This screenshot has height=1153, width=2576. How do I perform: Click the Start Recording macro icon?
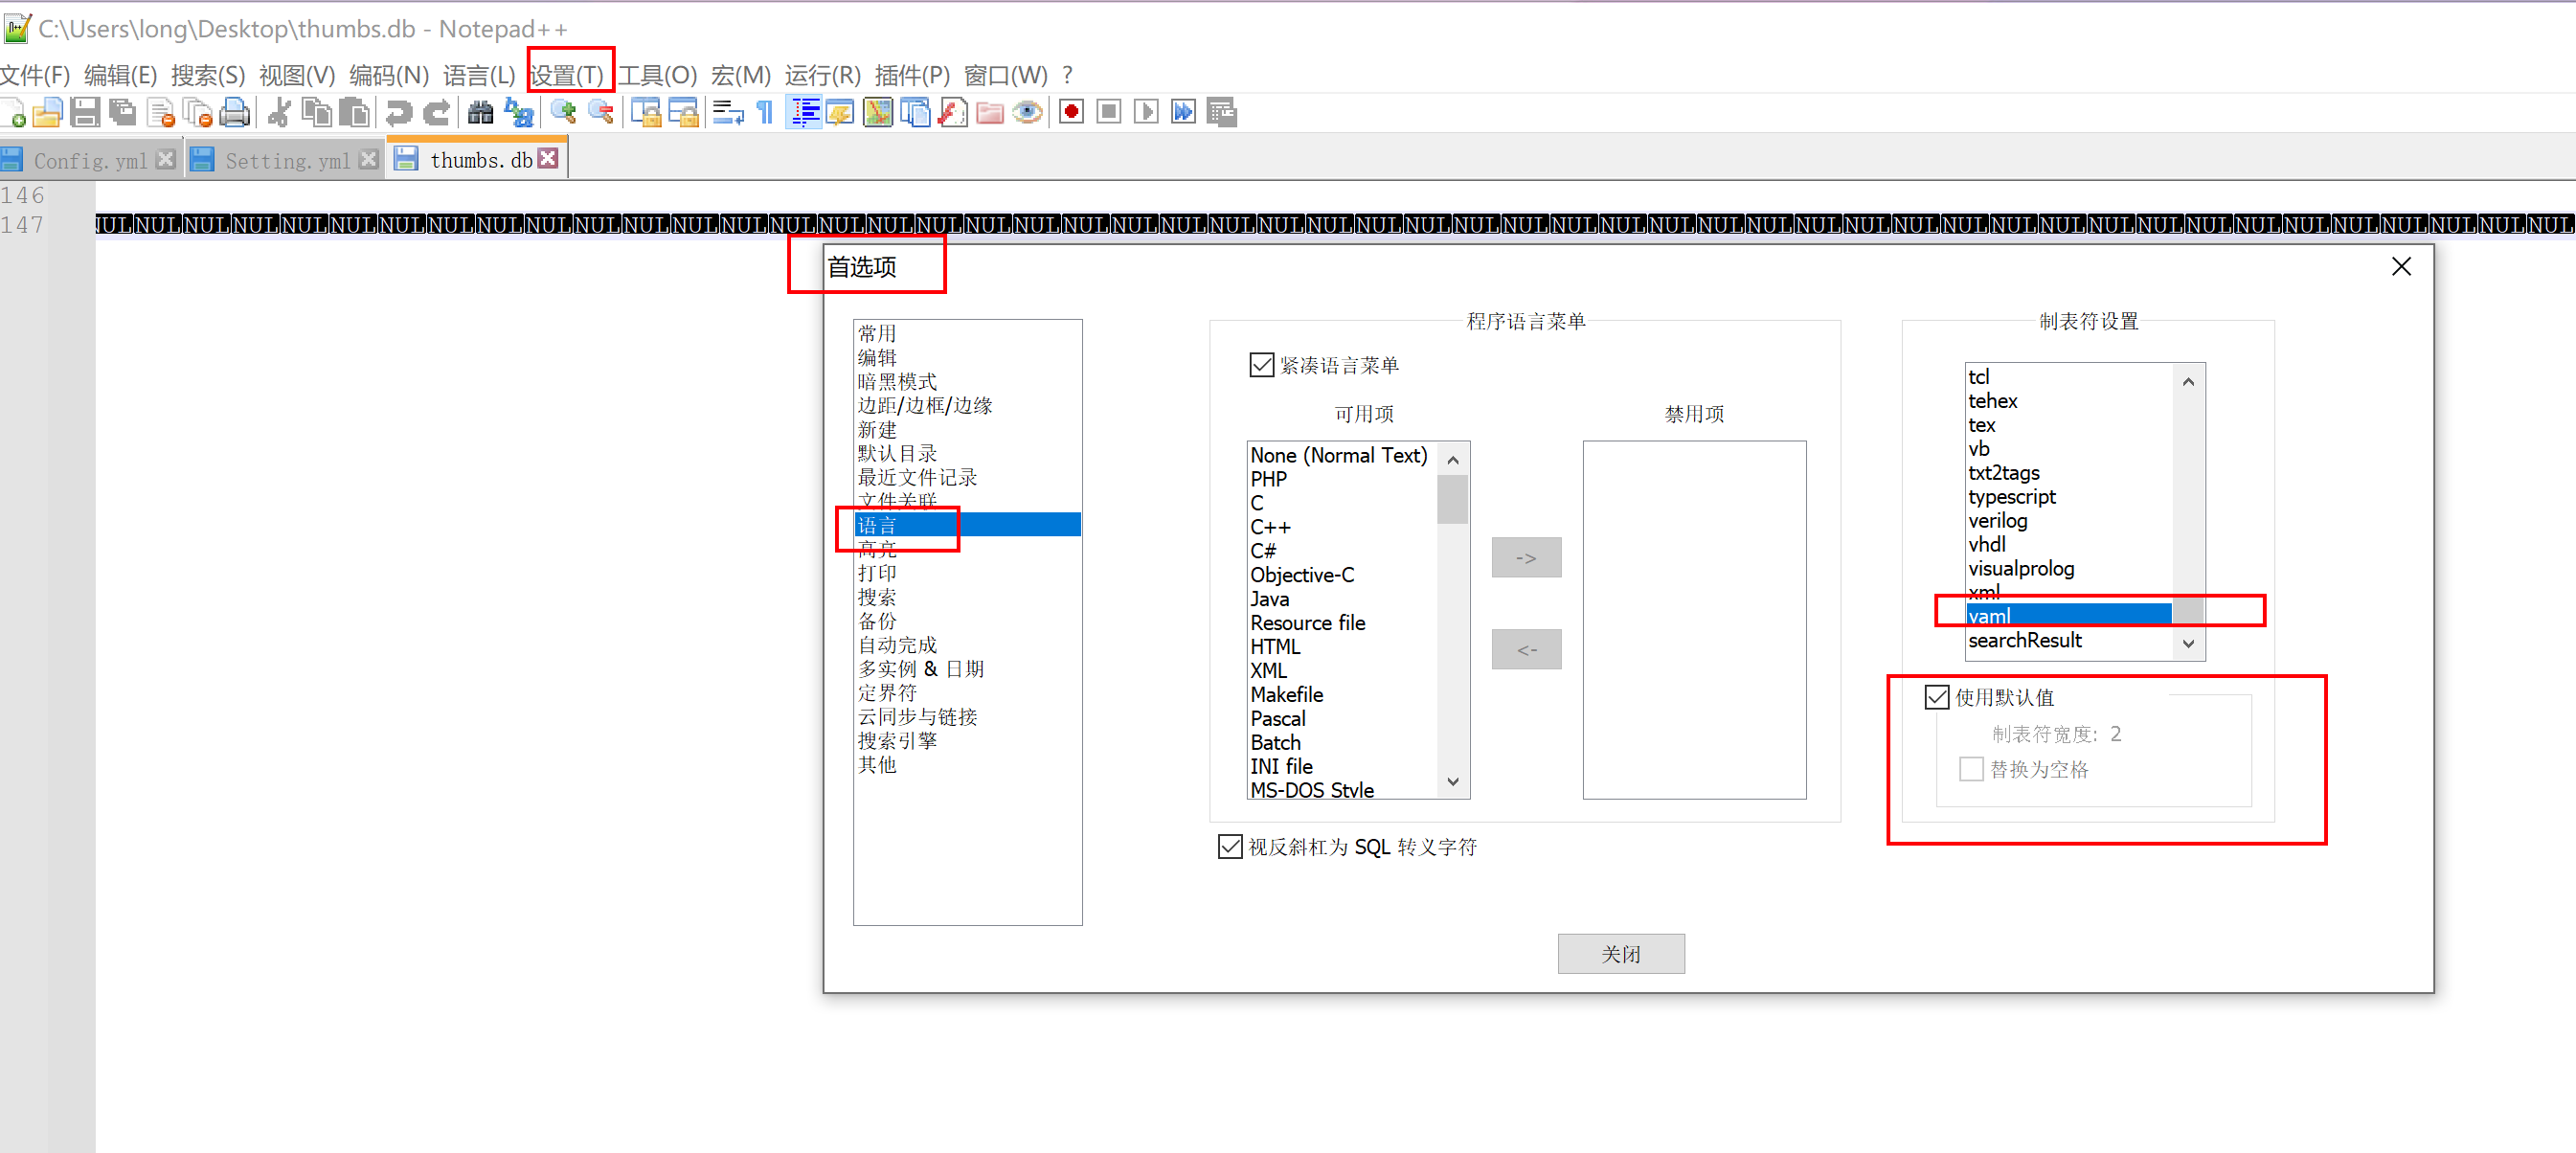click(x=1071, y=113)
